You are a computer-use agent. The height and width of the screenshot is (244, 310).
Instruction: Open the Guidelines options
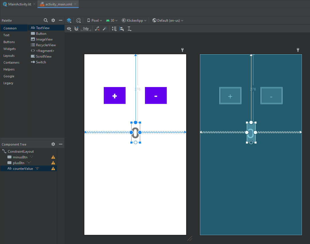point(129,29)
